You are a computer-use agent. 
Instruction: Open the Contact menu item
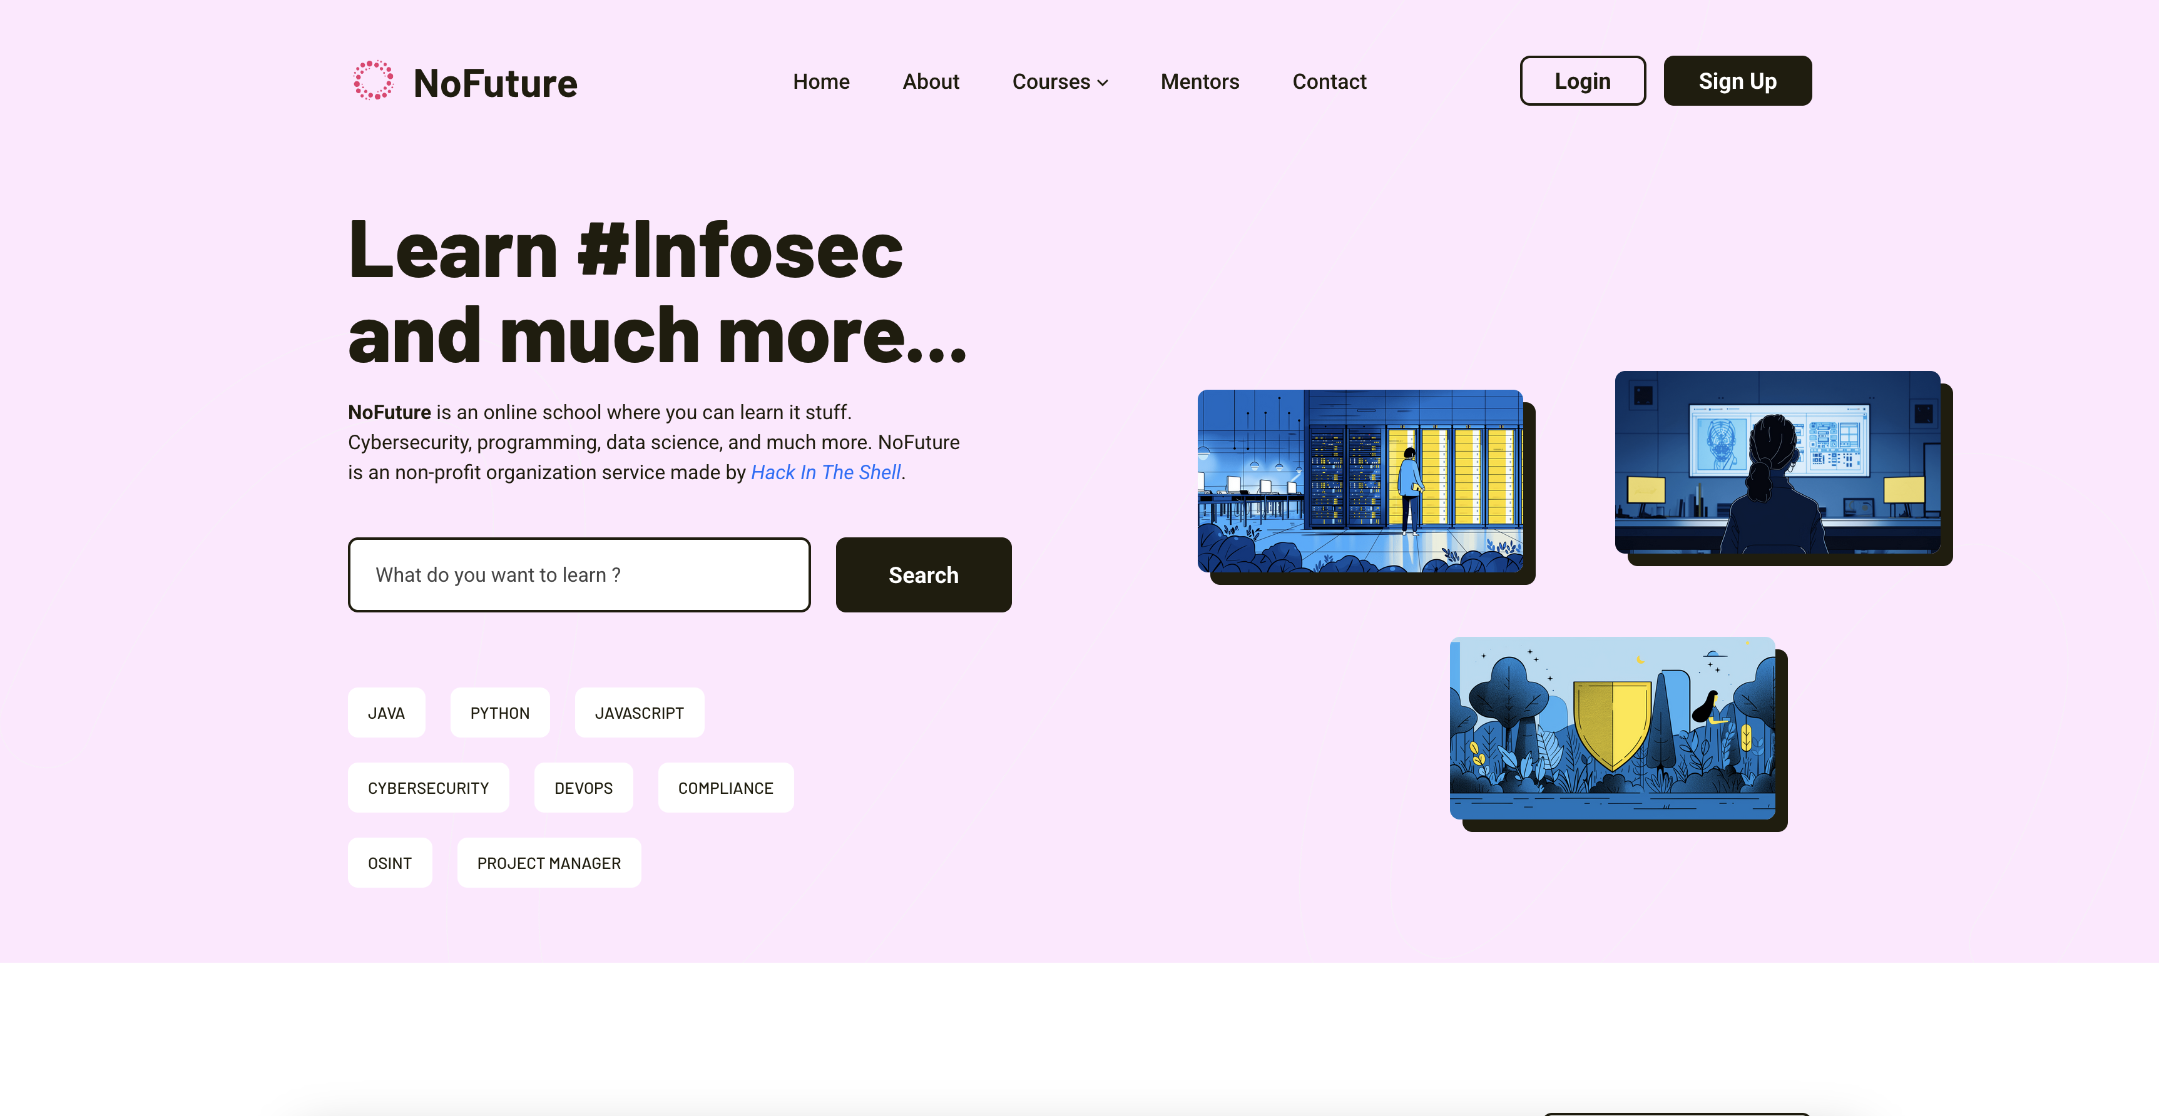(1329, 81)
